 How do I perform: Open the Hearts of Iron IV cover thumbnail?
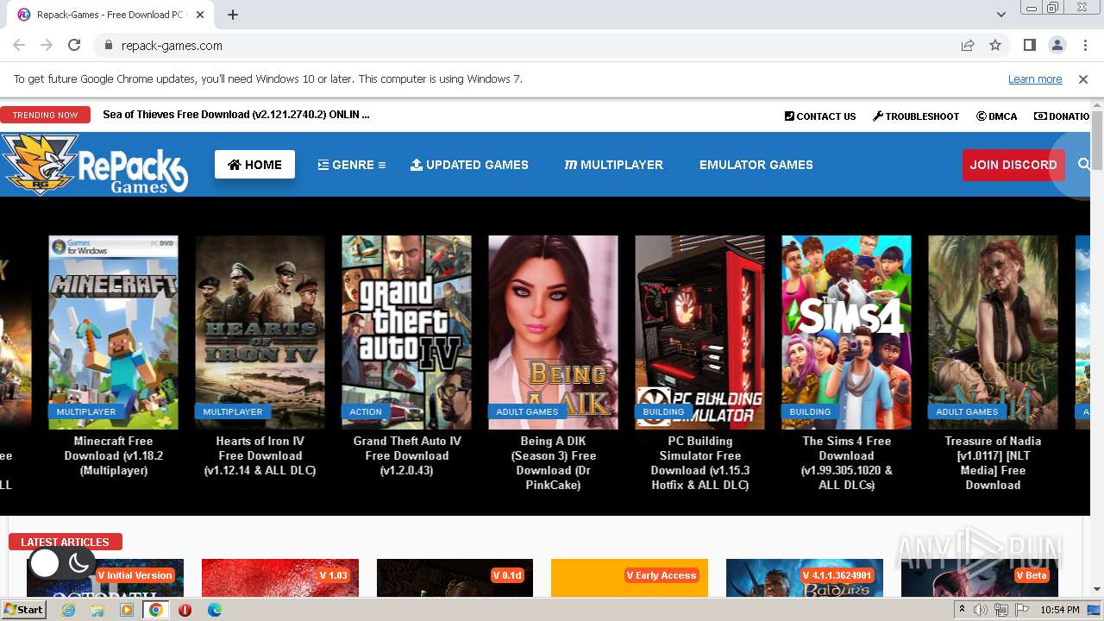[260, 332]
